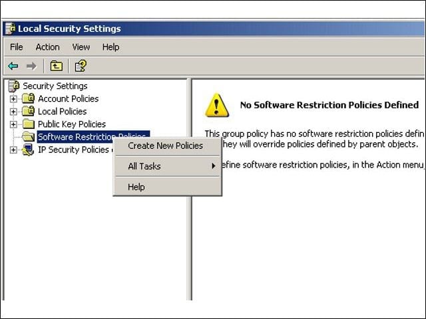Select Public Key Policies tree item

[x=72, y=124]
